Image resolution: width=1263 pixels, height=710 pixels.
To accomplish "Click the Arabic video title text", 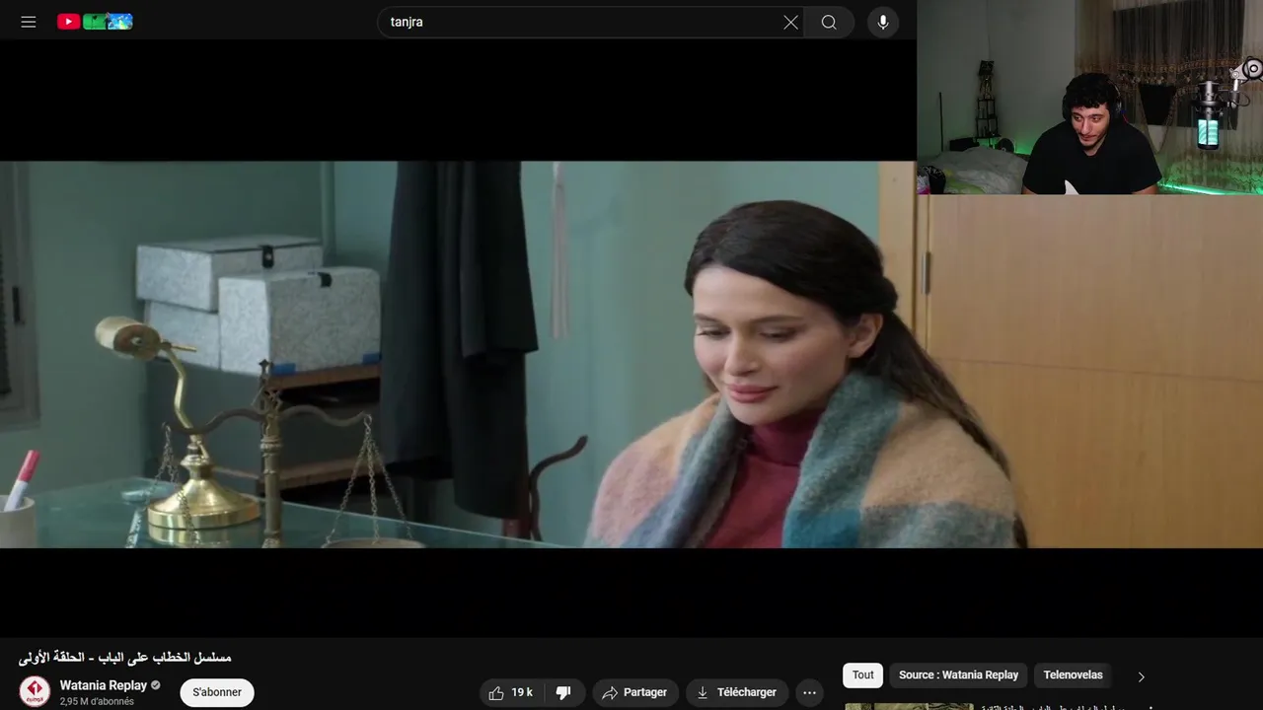I will 124,657.
